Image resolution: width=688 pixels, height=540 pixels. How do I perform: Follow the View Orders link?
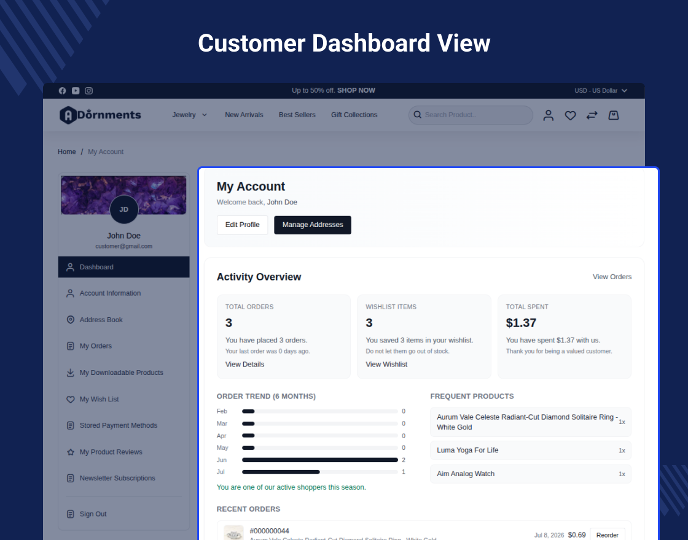click(612, 277)
